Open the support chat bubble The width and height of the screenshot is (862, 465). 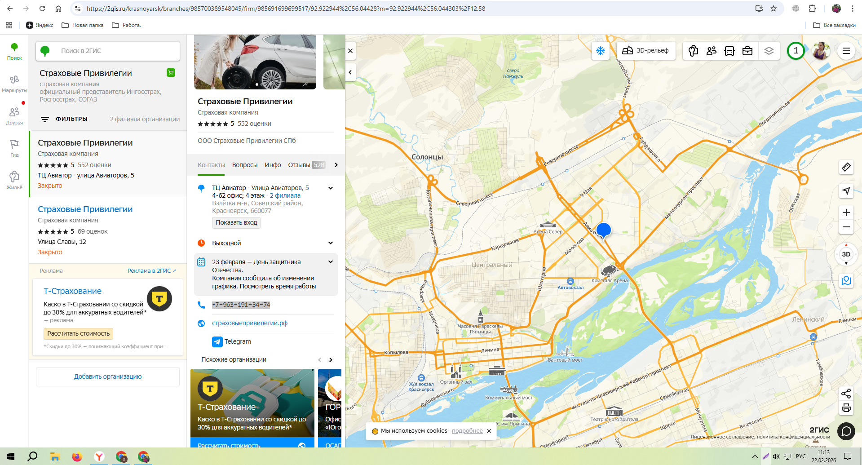(846, 431)
